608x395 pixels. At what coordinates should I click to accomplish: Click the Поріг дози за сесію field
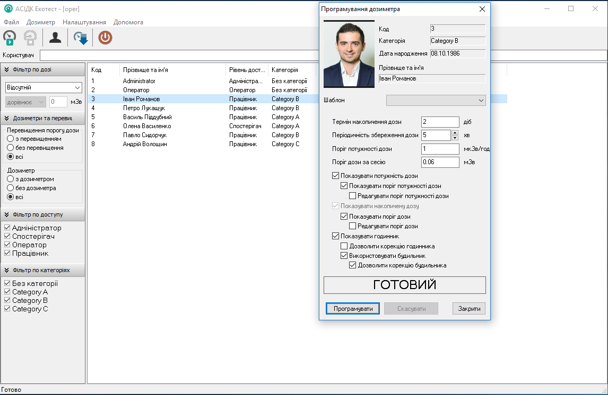[440, 162]
